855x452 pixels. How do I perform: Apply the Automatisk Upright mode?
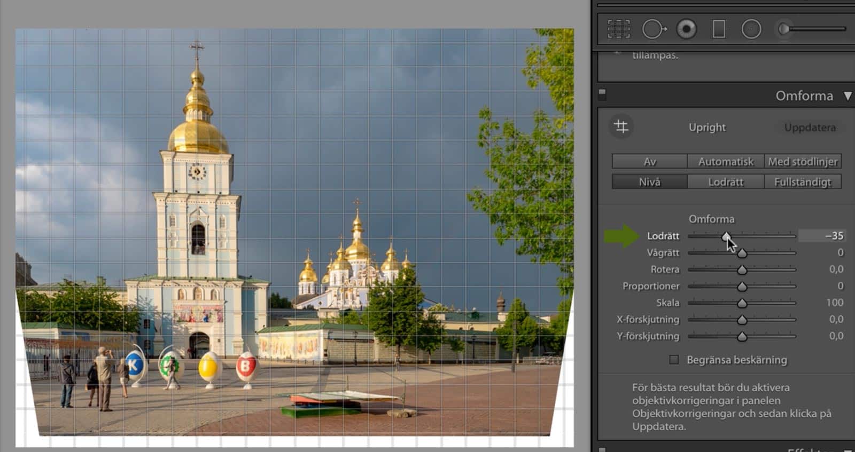click(726, 162)
